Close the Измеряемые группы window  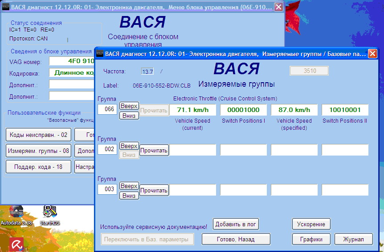[x=372, y=53]
